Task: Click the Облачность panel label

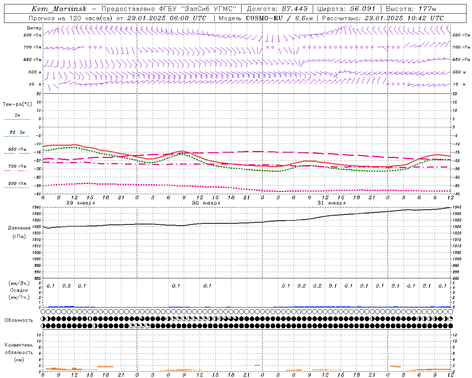Action: coord(19,320)
